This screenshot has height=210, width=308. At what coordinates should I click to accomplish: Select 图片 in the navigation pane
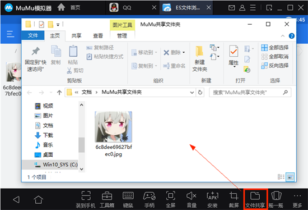tap(44, 116)
